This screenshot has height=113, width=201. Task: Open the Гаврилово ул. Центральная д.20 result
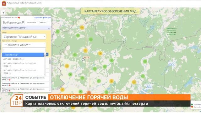click(x=25, y=84)
